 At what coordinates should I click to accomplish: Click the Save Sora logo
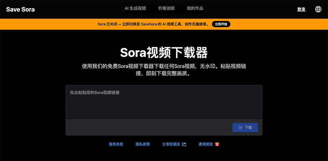click(x=20, y=10)
